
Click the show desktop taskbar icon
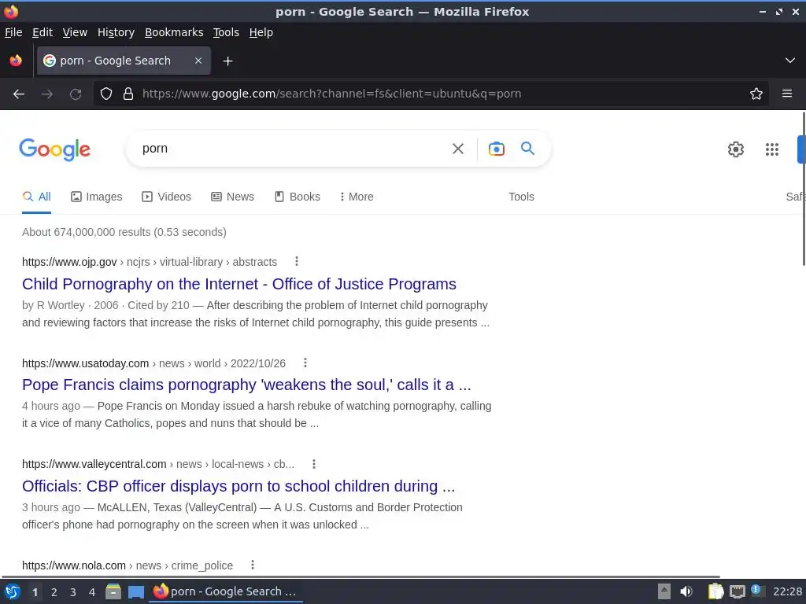[135, 592]
